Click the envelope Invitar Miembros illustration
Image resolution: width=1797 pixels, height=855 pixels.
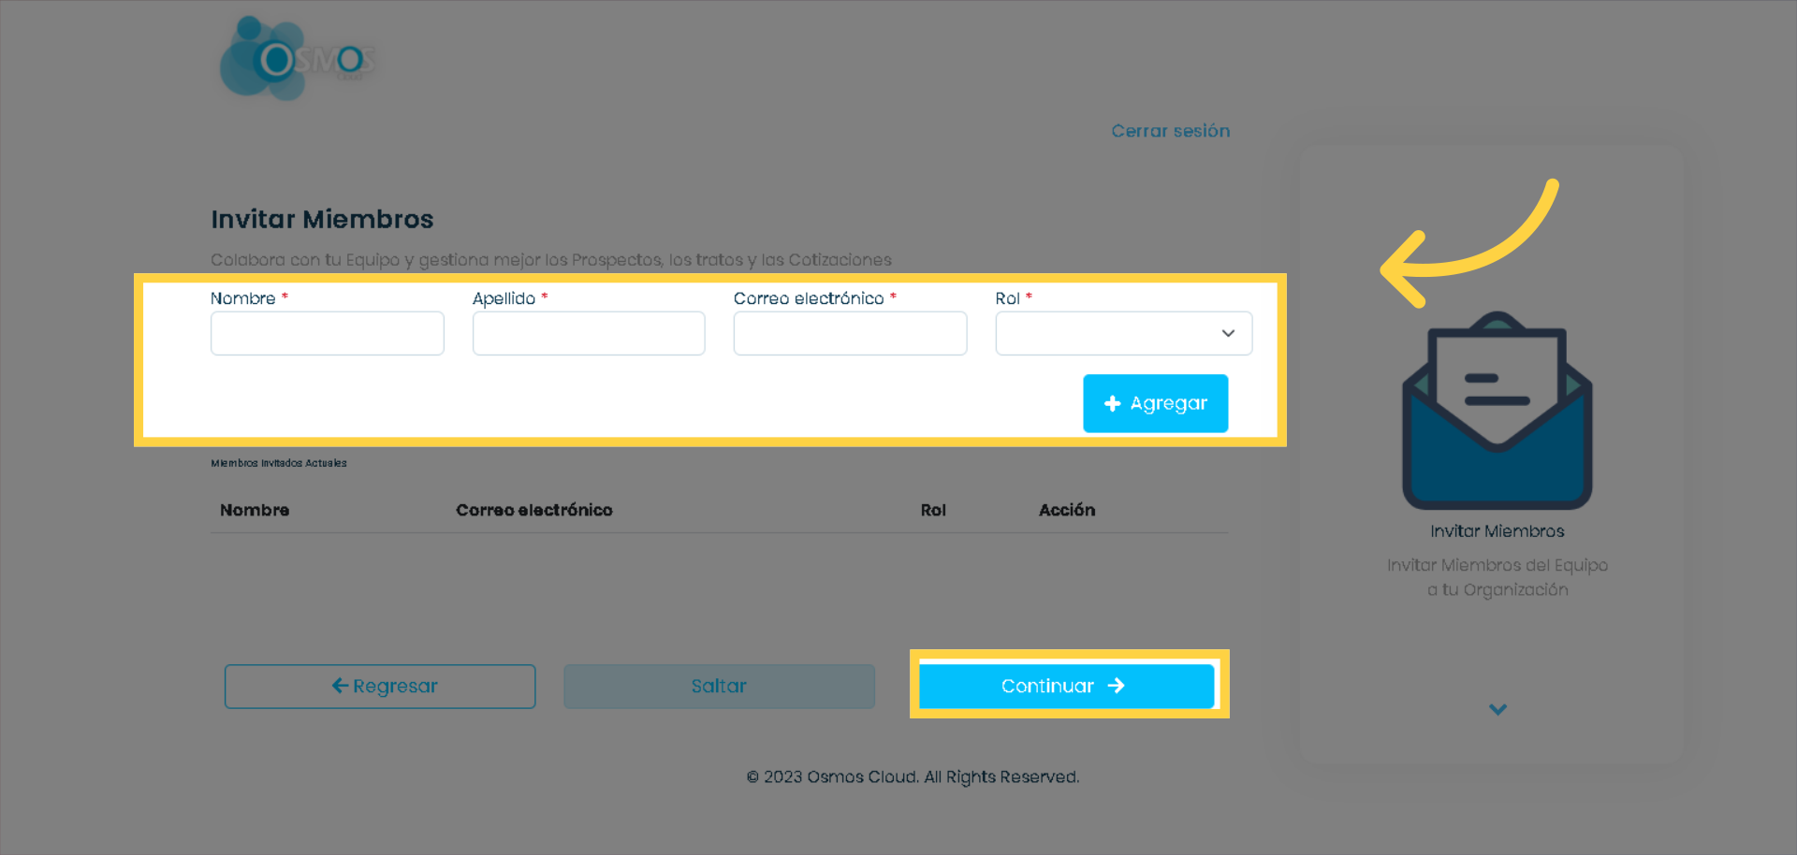tap(1497, 410)
